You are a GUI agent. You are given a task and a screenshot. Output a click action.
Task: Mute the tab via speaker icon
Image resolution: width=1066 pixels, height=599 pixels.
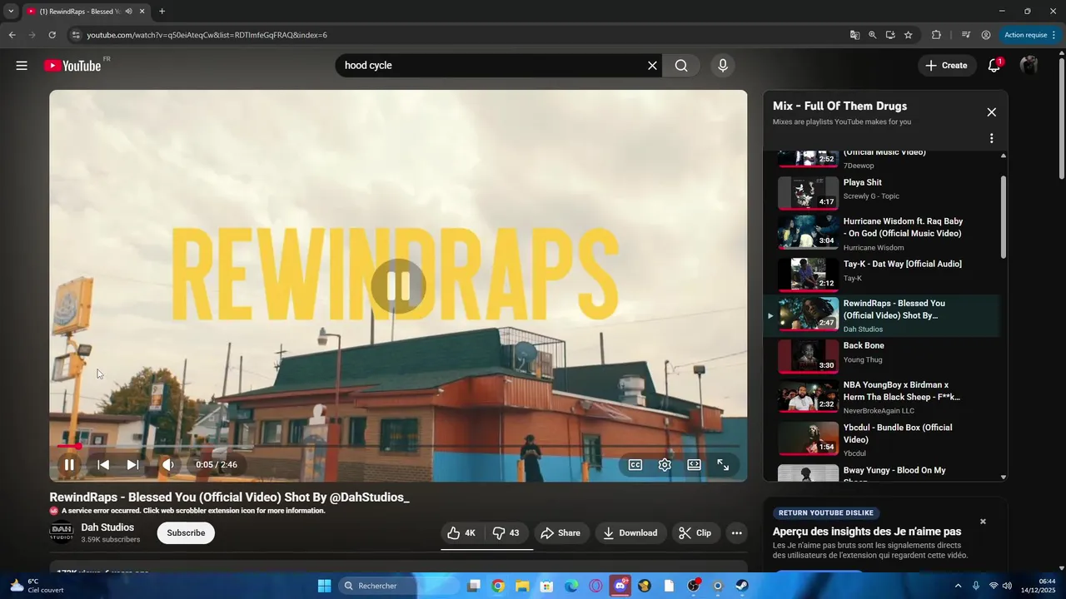coord(128,12)
